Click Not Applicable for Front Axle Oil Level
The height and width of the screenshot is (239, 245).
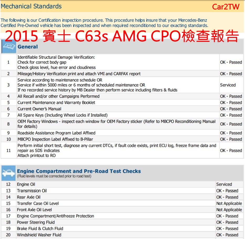tap(229, 210)
